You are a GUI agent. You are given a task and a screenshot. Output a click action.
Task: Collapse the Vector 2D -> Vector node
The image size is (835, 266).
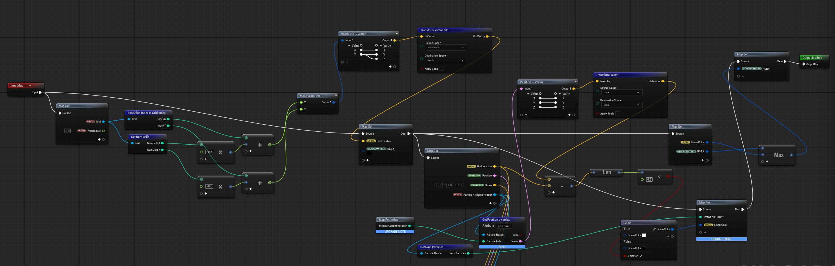[397, 34]
